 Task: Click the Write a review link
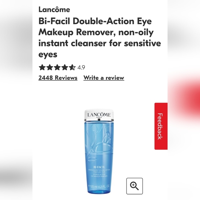point(104,78)
